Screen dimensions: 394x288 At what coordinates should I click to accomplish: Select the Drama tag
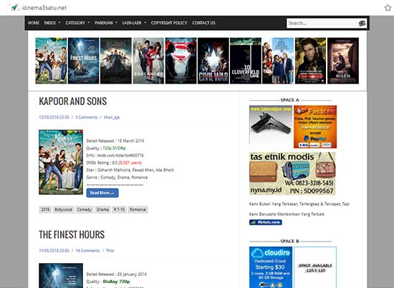[102, 209]
